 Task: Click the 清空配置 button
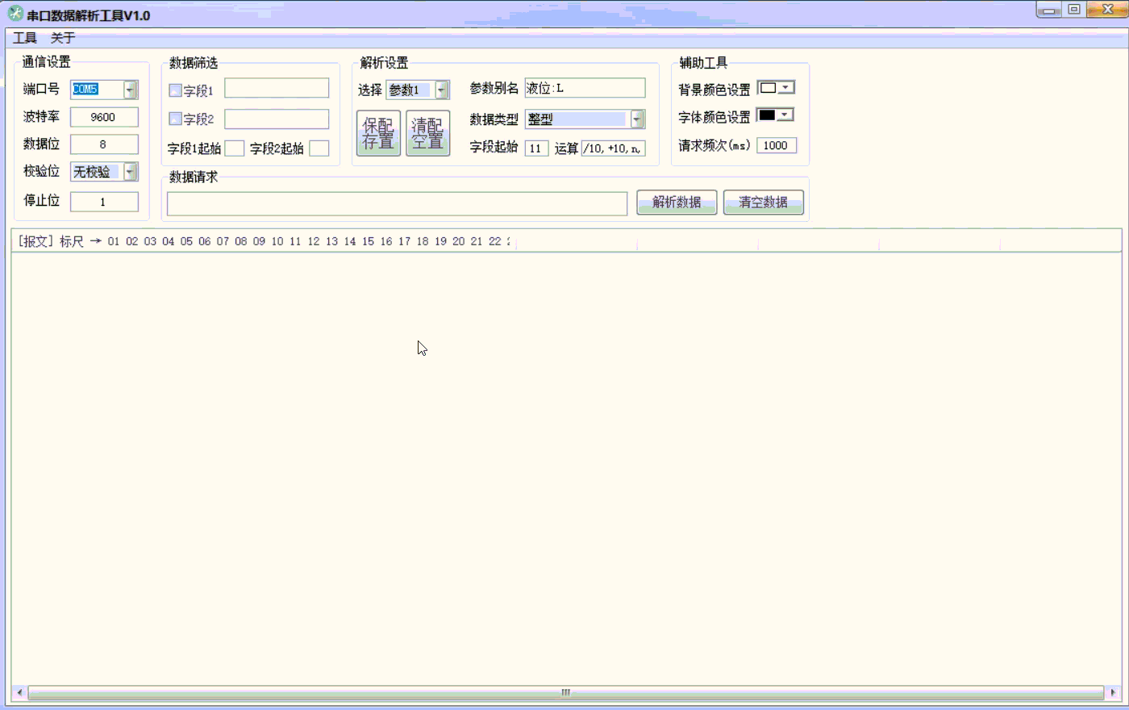(x=427, y=133)
